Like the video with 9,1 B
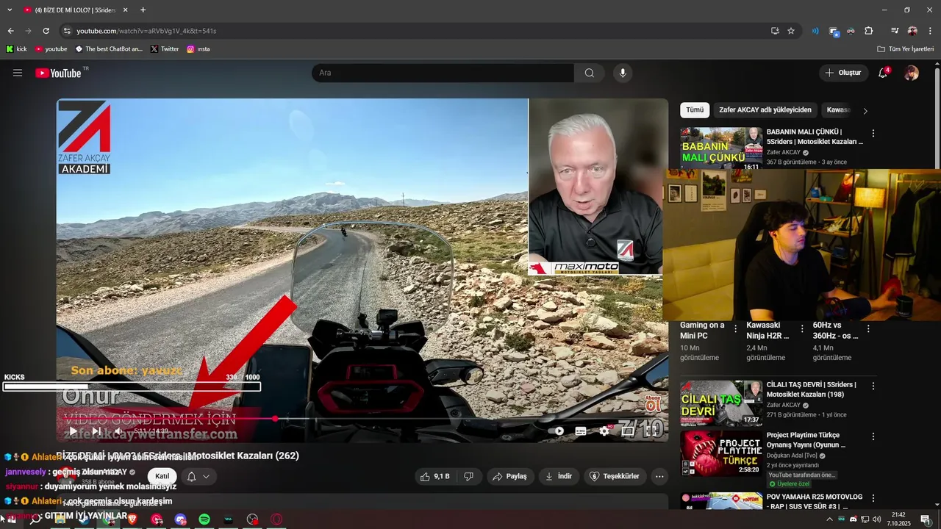941x529 pixels. click(435, 476)
